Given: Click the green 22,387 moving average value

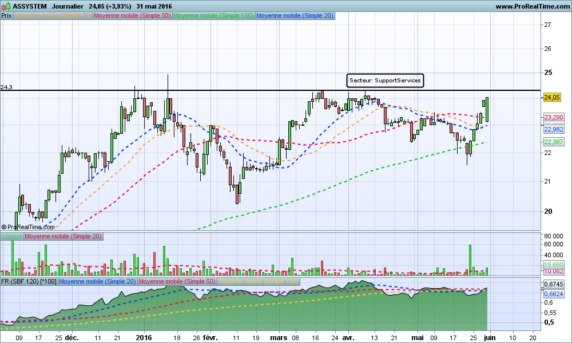Looking at the screenshot, I should click(x=553, y=142).
